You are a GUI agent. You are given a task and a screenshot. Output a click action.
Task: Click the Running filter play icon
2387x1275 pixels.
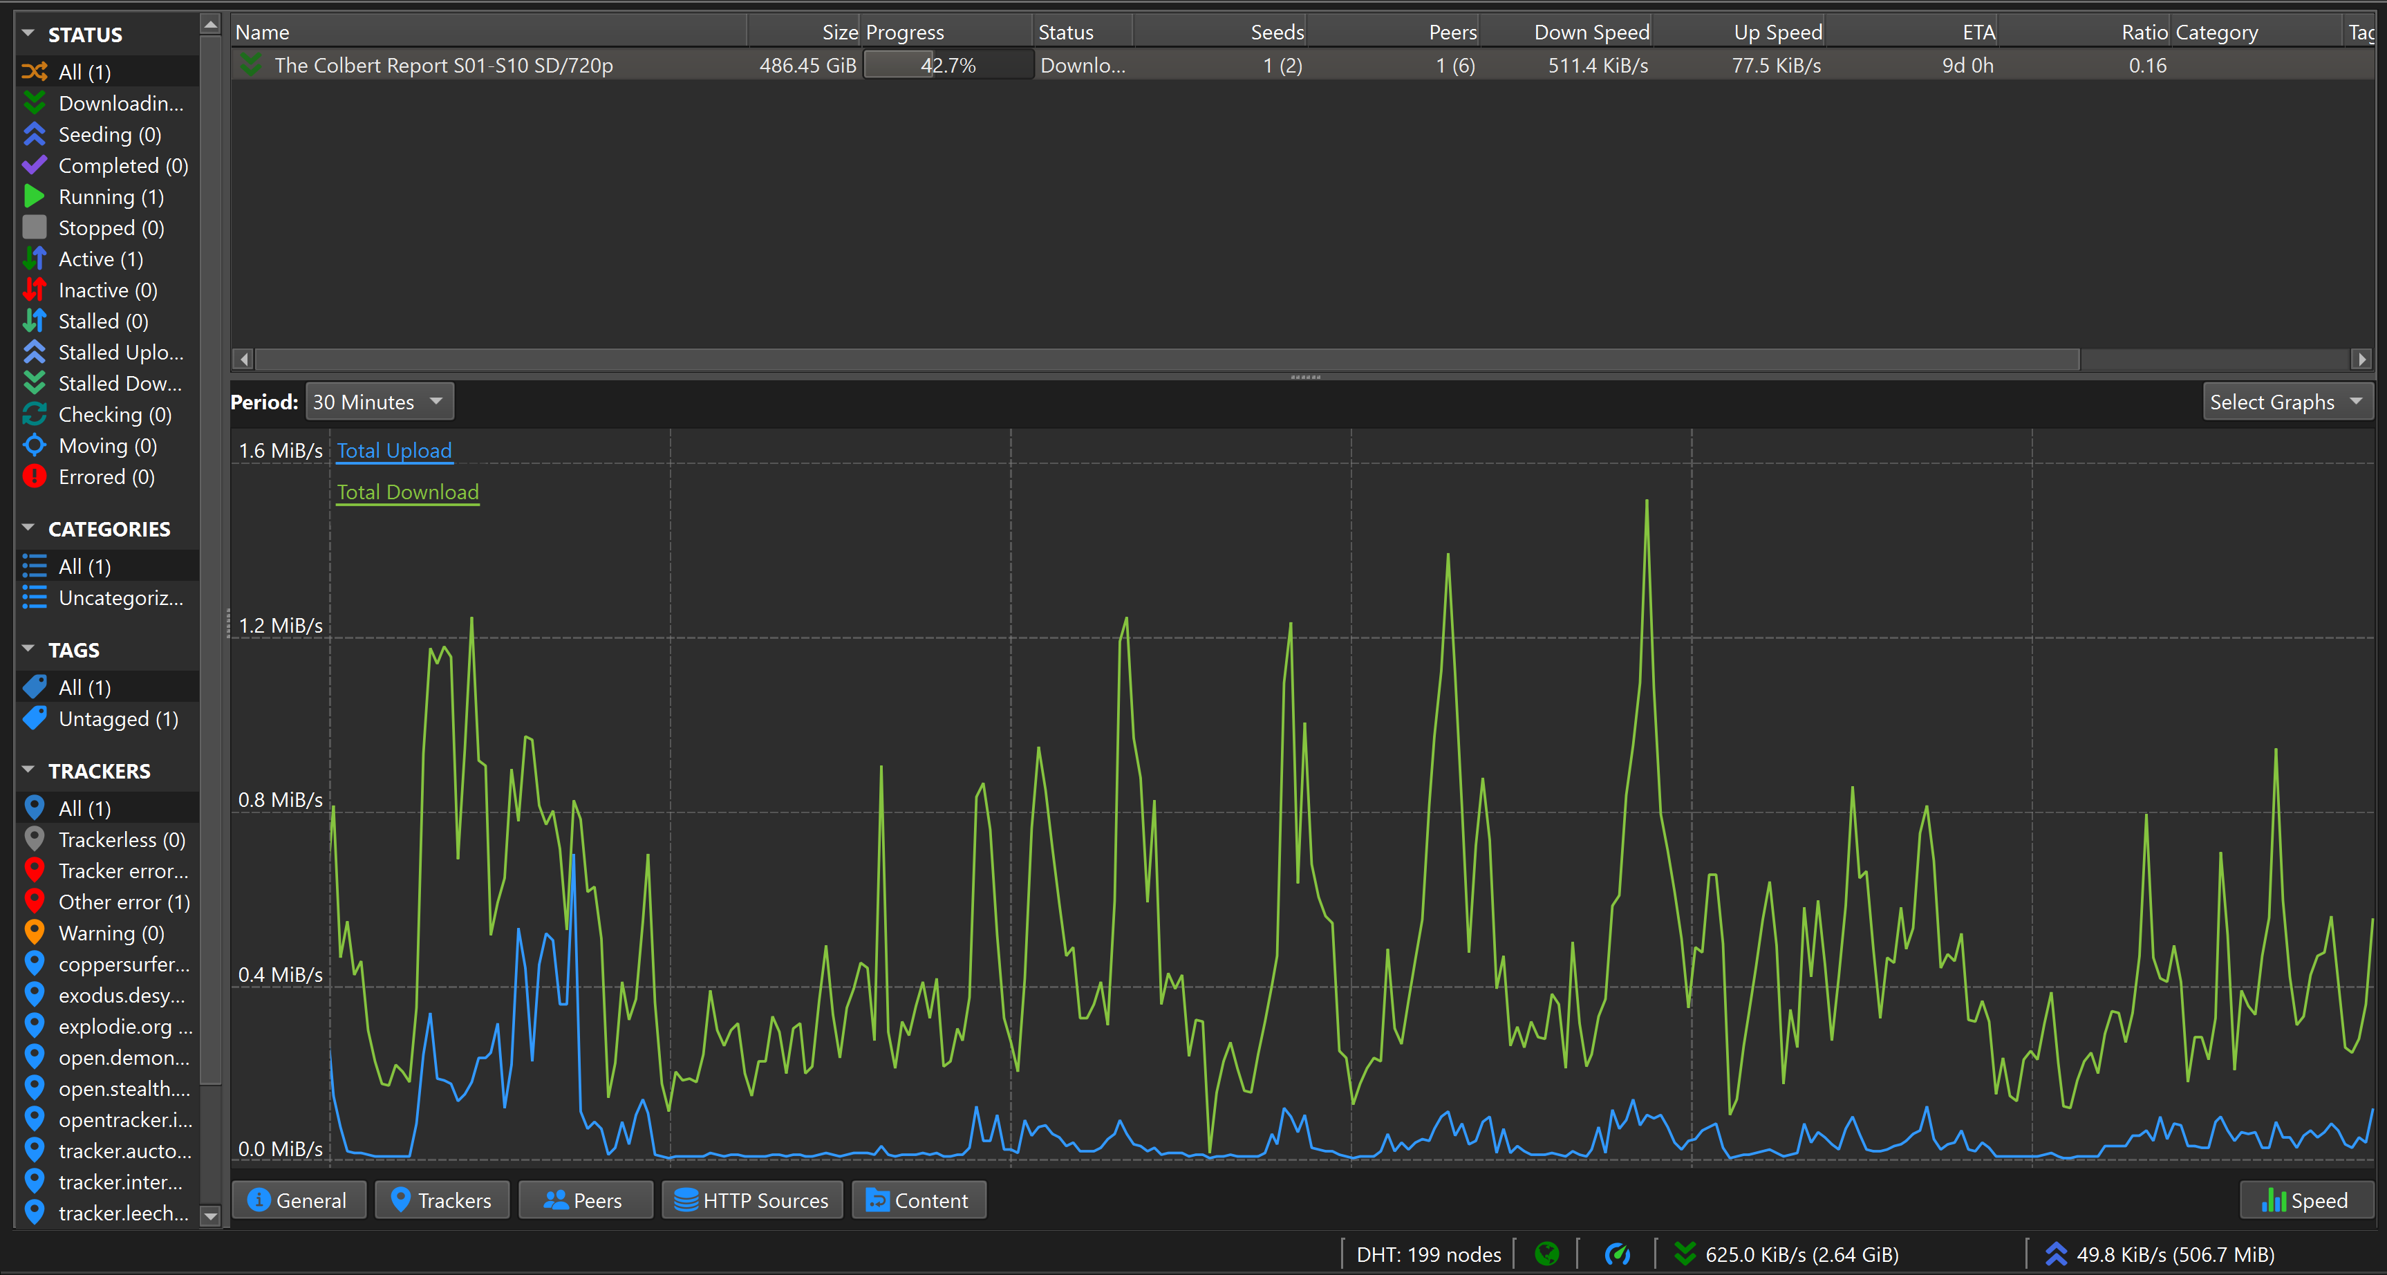[x=35, y=196]
